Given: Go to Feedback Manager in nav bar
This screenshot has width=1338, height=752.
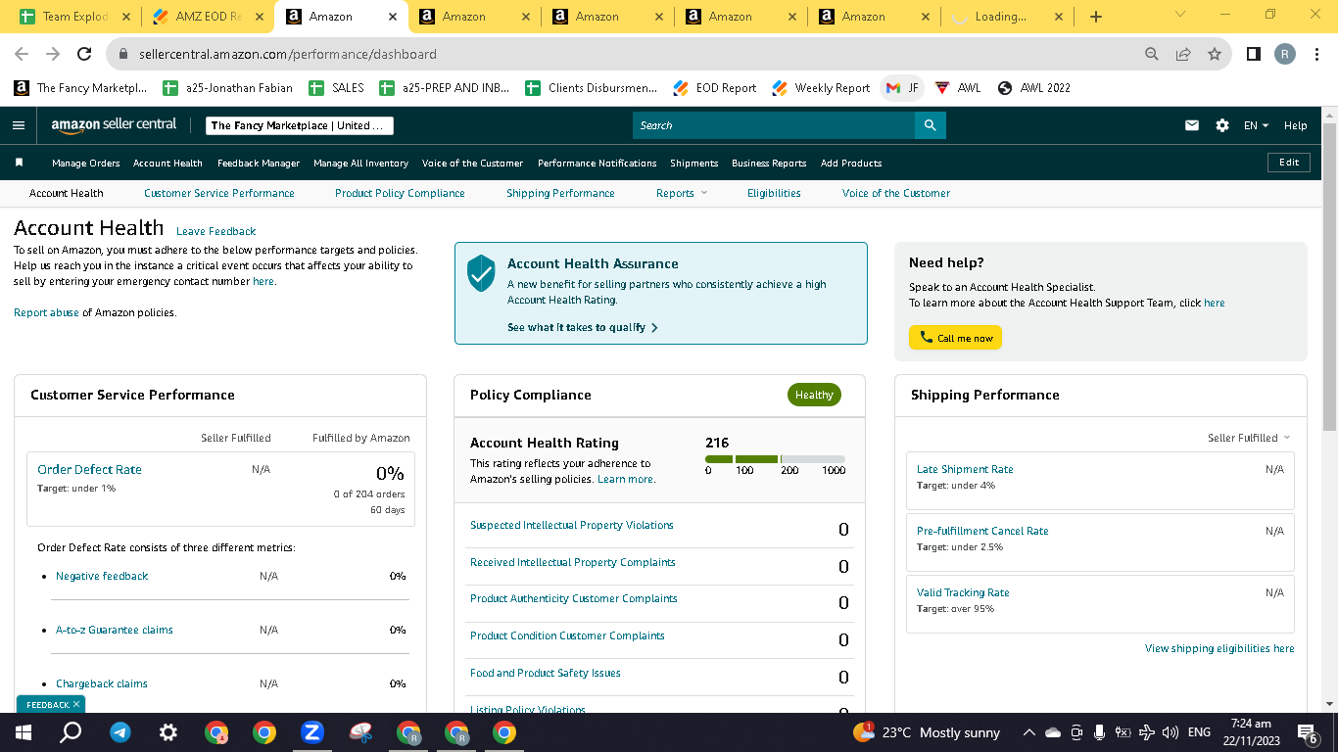Looking at the screenshot, I should pyautogui.click(x=259, y=163).
